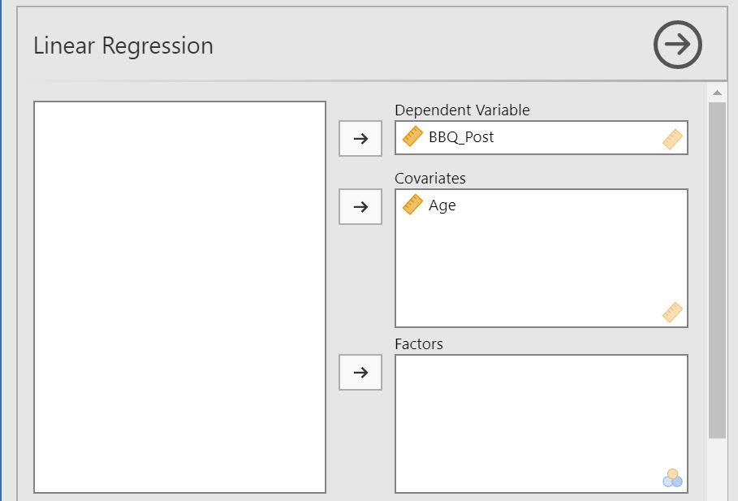Click the vertical scrollbar thumb
Image resolution: width=738 pixels, height=501 pixels.
717,268
